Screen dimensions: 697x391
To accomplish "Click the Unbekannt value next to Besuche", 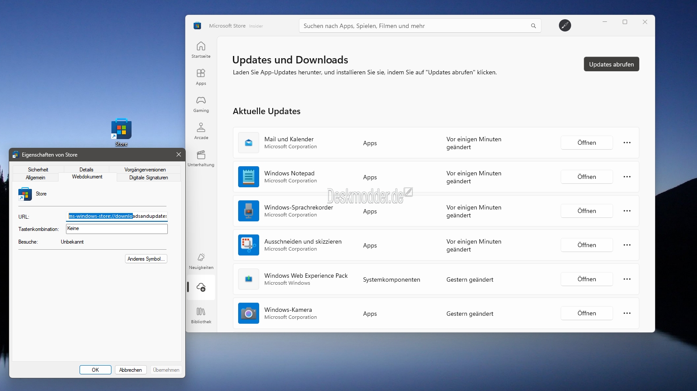I will click(x=72, y=242).
